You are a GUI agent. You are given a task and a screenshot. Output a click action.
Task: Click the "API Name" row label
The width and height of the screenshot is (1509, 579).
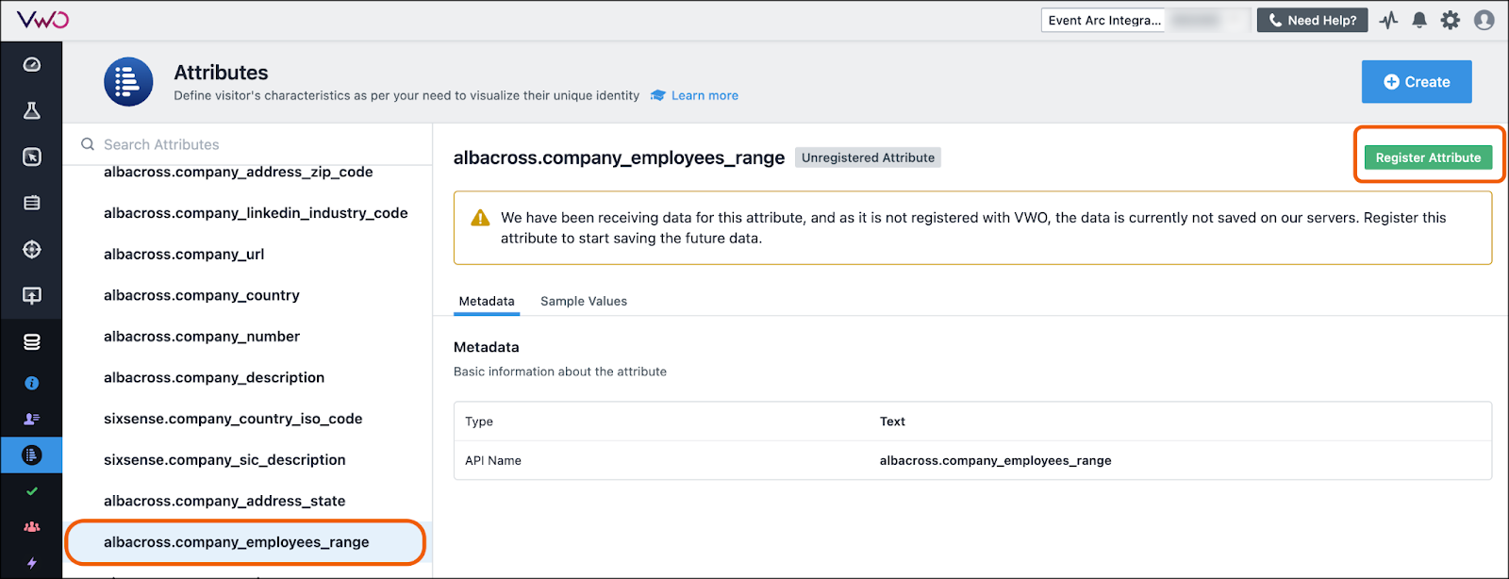click(493, 460)
